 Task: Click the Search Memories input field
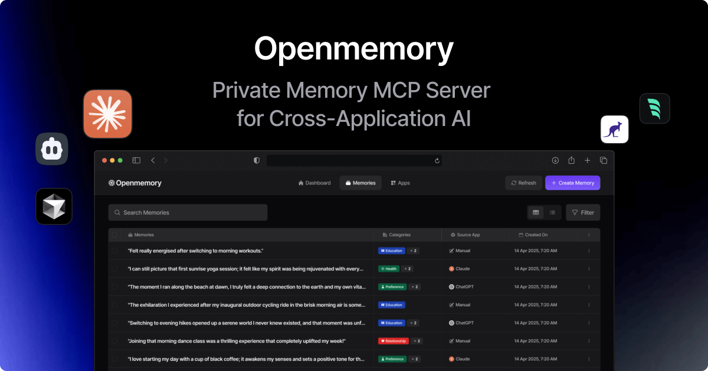tap(188, 213)
